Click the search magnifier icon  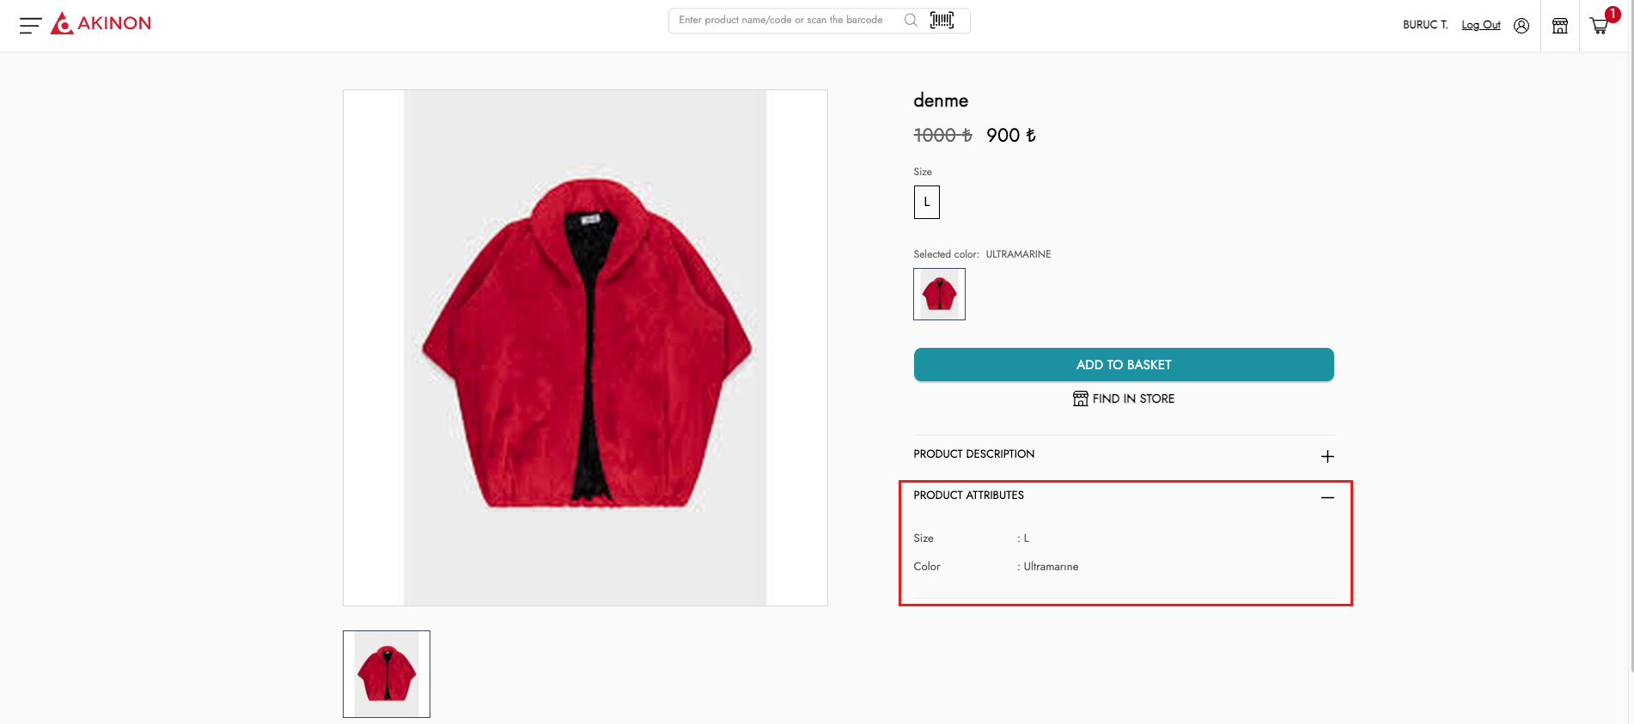coord(911,20)
